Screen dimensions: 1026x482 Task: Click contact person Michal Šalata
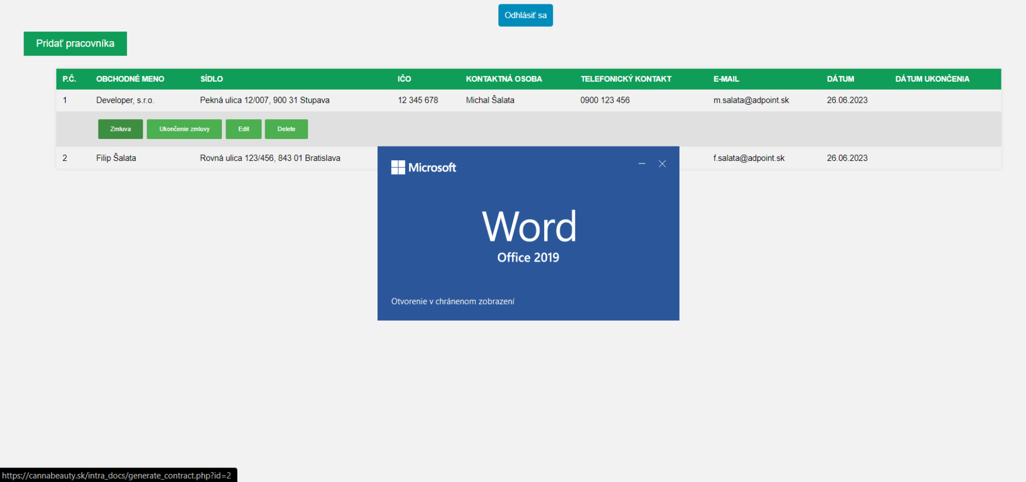click(490, 100)
